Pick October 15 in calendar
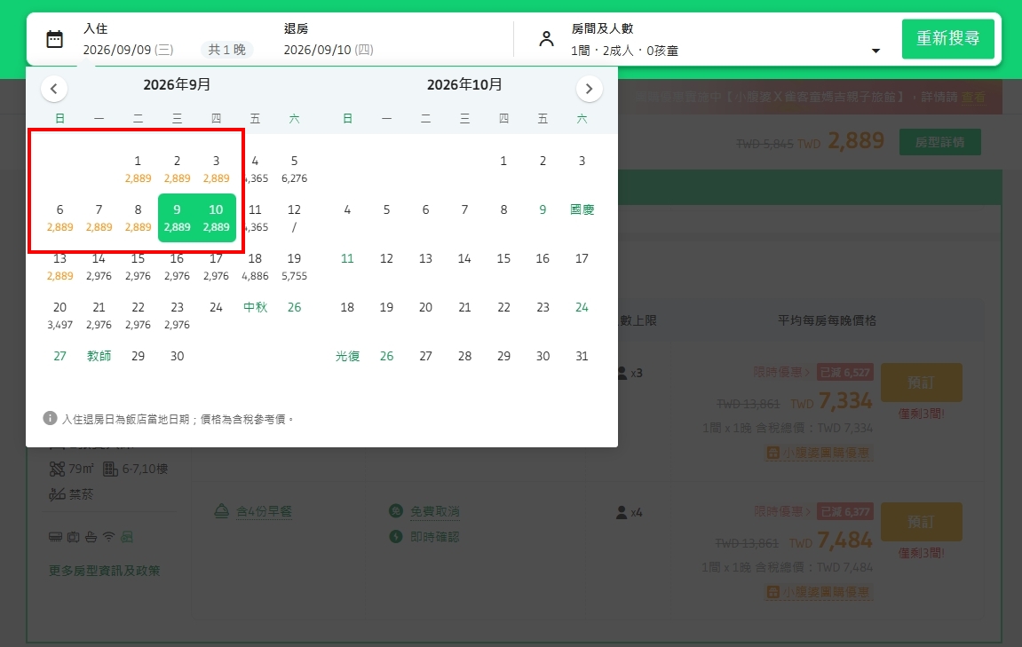Screen dimensions: 1022x647 503,258
